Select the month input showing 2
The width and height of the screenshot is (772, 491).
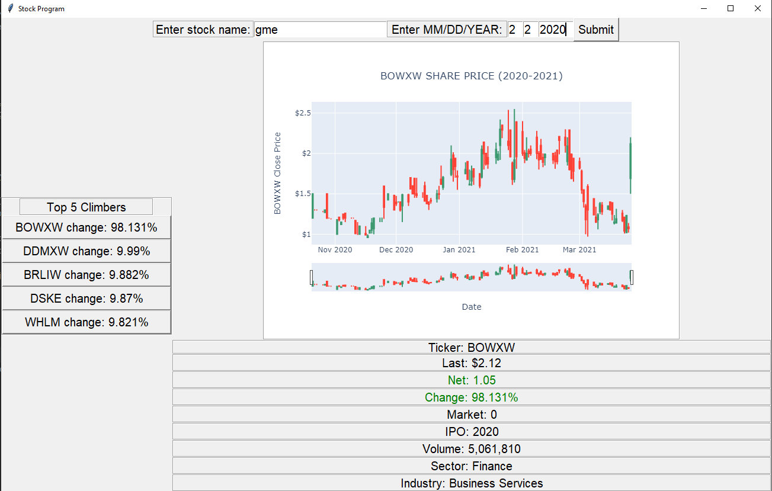click(x=513, y=28)
